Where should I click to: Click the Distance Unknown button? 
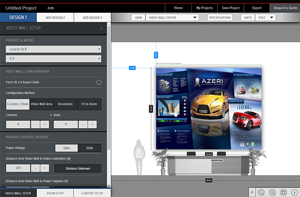point(78,168)
